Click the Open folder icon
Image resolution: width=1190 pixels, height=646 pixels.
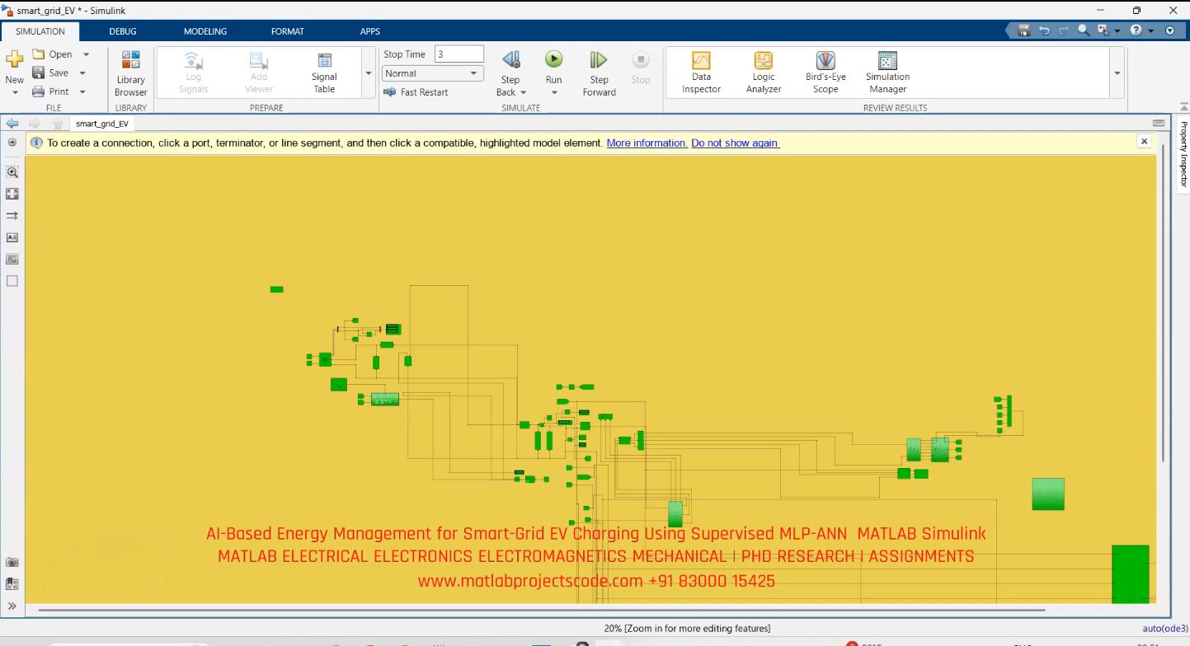click(38, 54)
